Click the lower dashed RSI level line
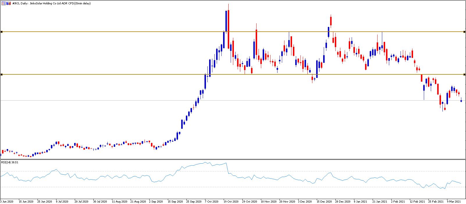The width and height of the screenshot is (466, 204). 233,187
